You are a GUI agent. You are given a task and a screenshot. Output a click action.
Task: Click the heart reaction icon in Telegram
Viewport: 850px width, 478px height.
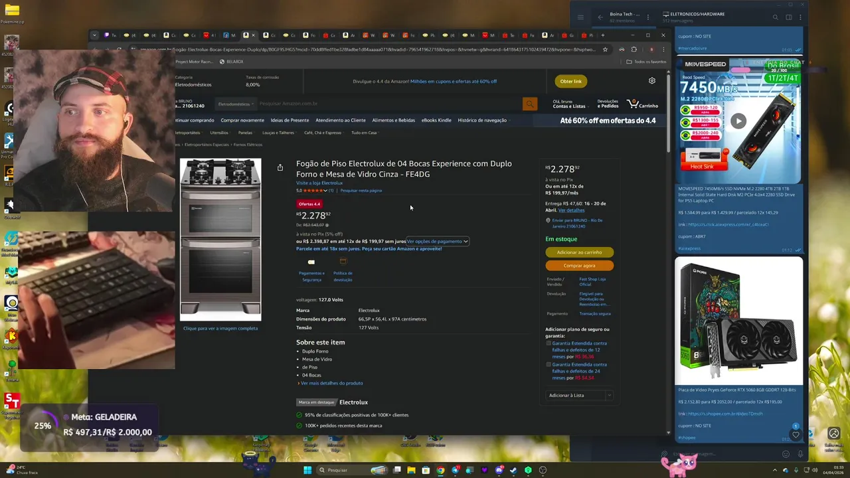[x=796, y=435]
